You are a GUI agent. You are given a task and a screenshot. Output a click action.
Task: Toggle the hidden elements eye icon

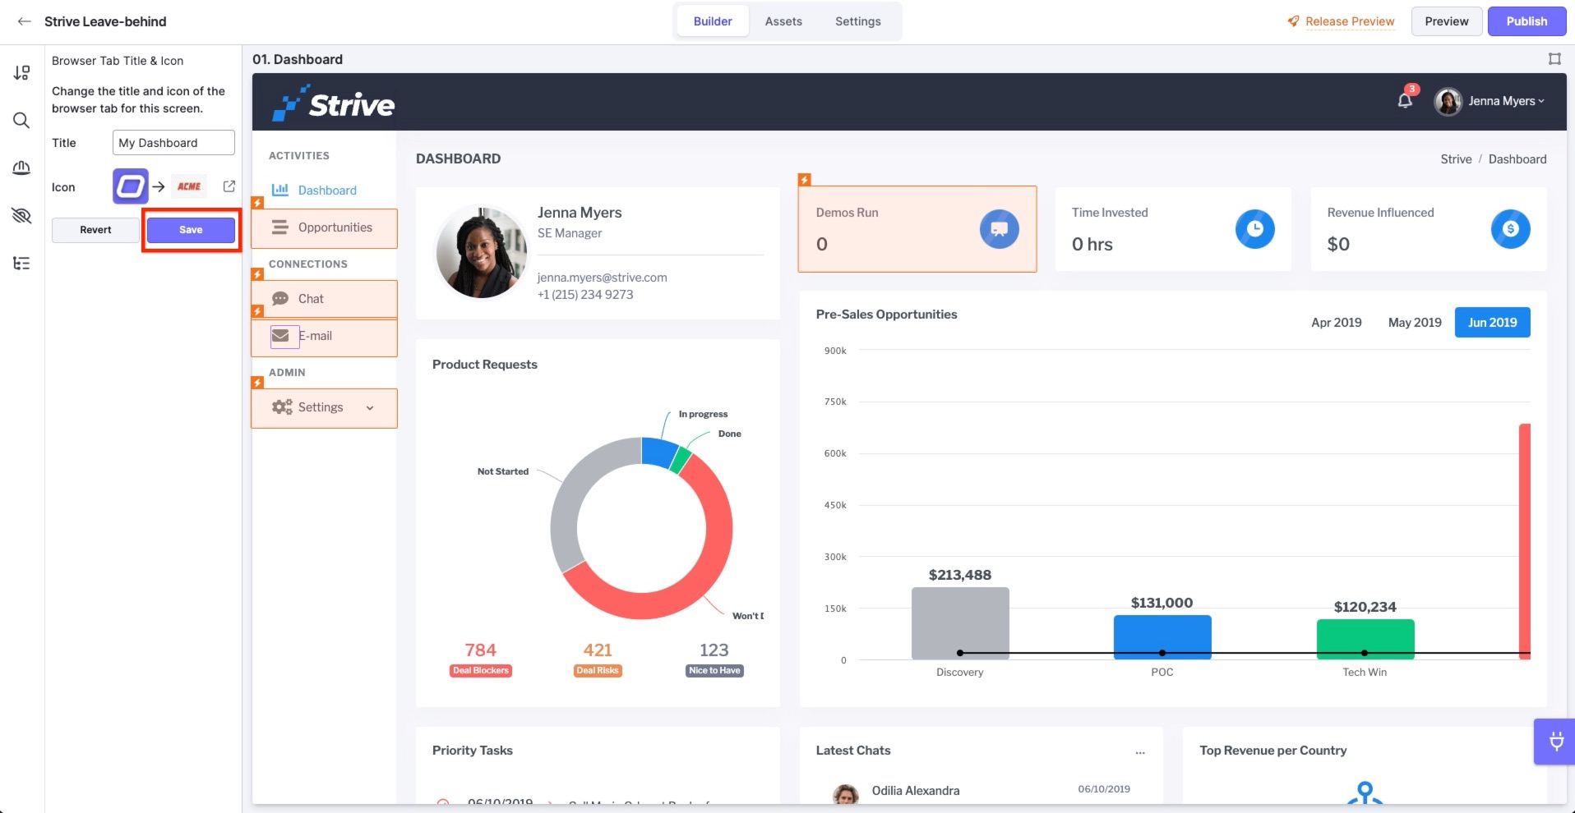click(x=21, y=216)
